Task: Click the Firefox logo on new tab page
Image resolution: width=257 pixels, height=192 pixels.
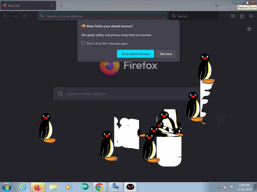Action: point(110,66)
